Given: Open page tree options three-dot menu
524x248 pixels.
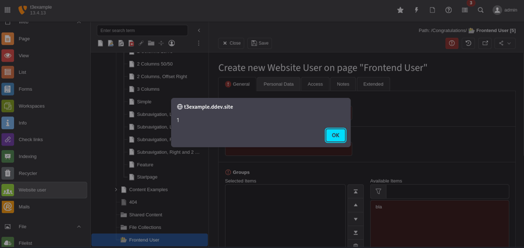Looking at the screenshot, I should 199,43.
